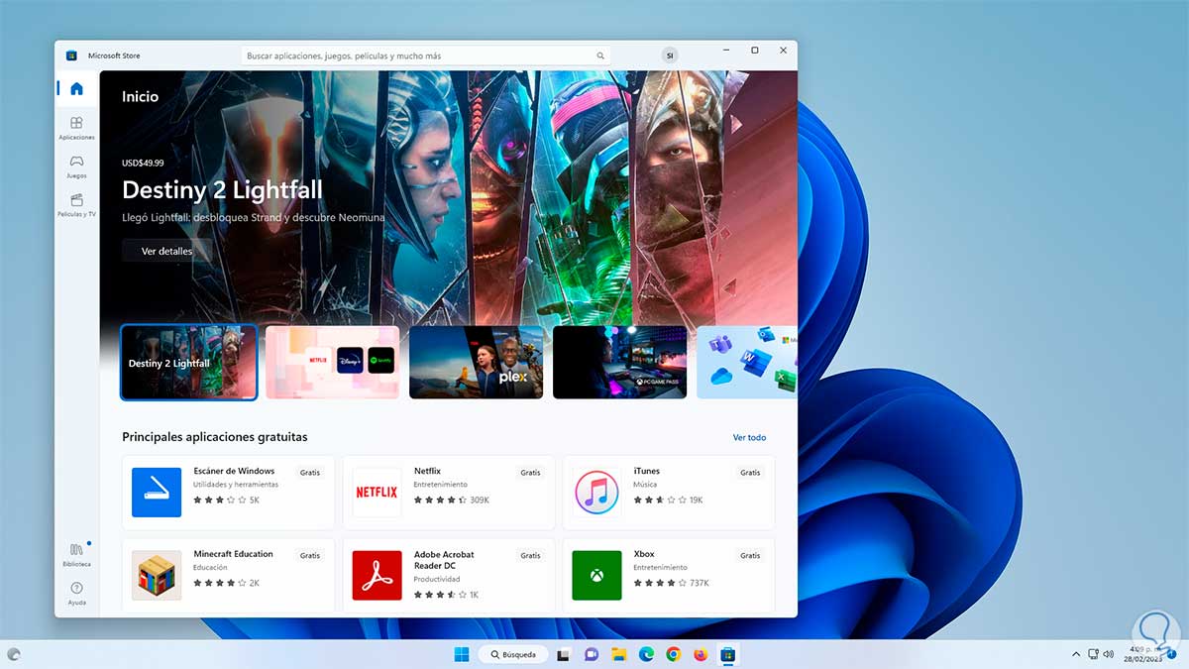
Task: Open Windows Start button on taskbar
Action: point(462,654)
